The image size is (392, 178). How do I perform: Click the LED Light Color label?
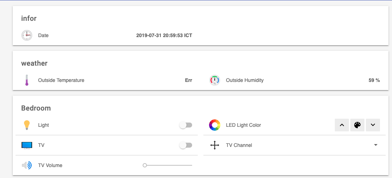243,125
